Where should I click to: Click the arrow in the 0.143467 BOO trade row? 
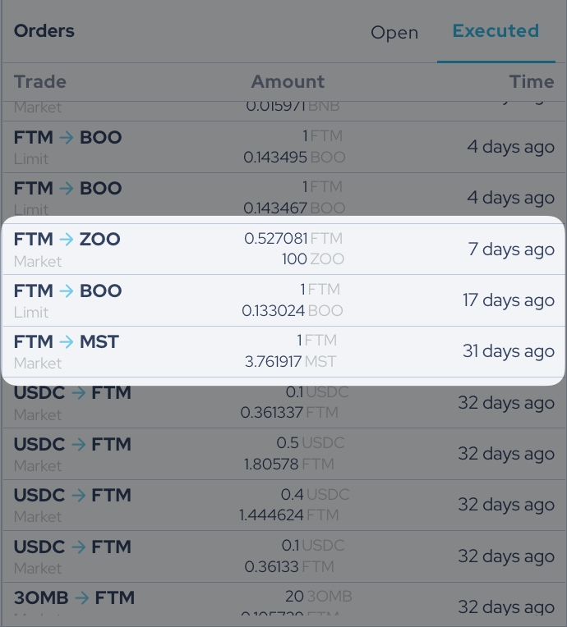coord(67,188)
